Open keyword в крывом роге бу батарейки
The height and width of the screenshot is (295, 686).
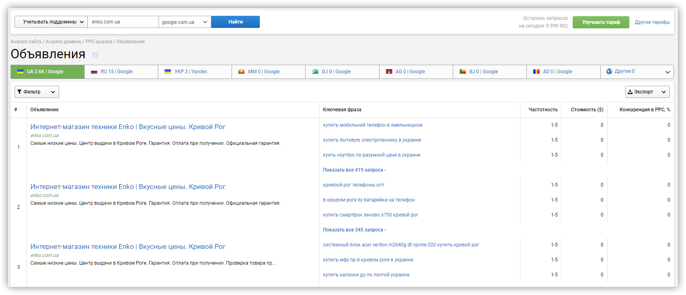(369, 200)
